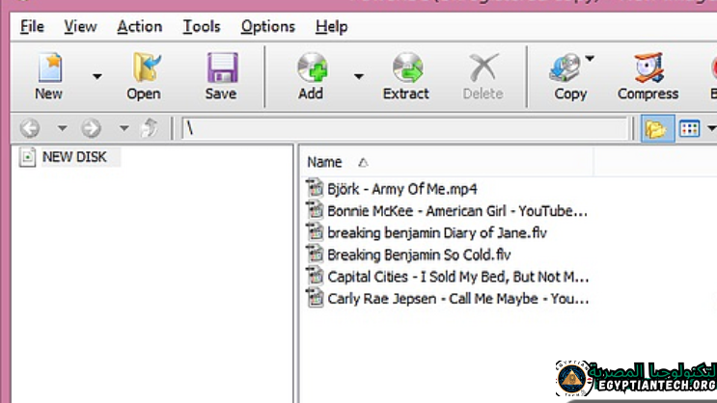Select the Björk - Army Of Me.mp4 file

click(401, 189)
